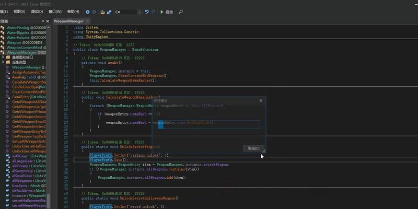The width and height of the screenshot is (418, 209).
Task: Click the method icon beside Awake()
Action: [7, 77]
